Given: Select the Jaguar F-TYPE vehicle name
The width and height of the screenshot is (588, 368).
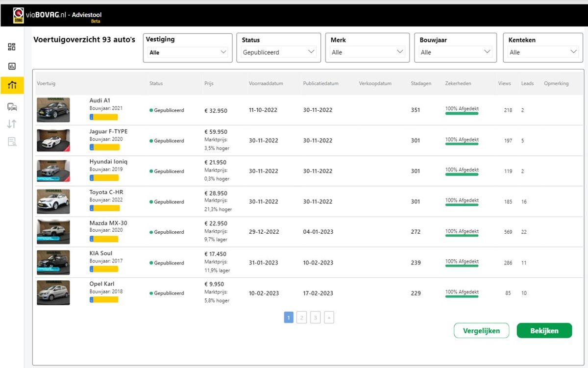Looking at the screenshot, I should pos(108,131).
